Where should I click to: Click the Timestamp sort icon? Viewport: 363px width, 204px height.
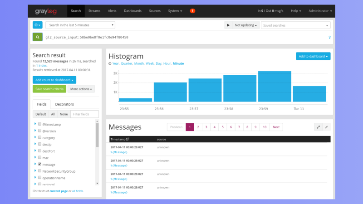(x=128, y=139)
